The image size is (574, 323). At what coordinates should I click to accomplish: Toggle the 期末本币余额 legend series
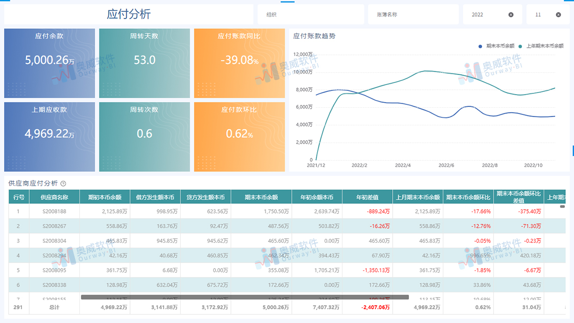pyautogui.click(x=496, y=46)
